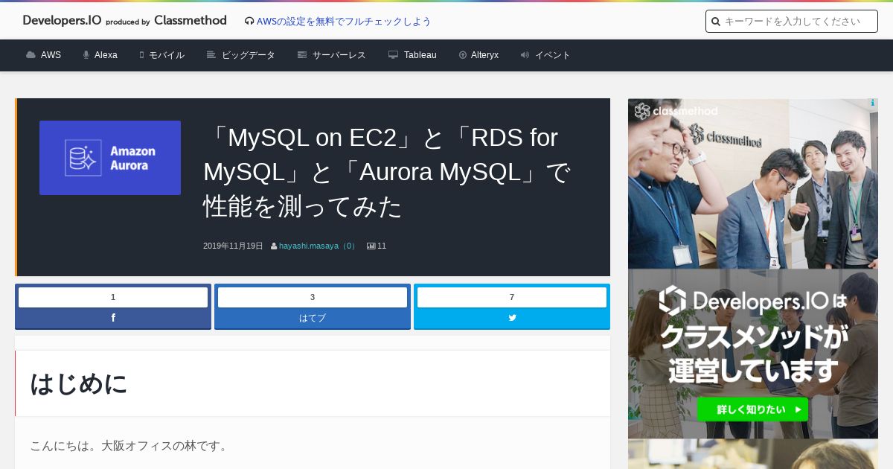Click the headset icon beside the AWS check link

(x=249, y=22)
